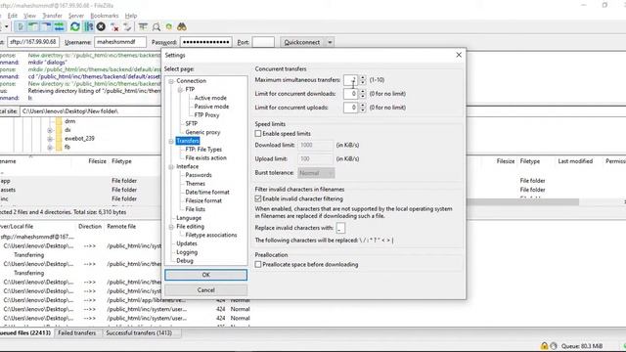Collapse the Transfers tree node
Viewport: 626px width, 352px height.
point(171,141)
